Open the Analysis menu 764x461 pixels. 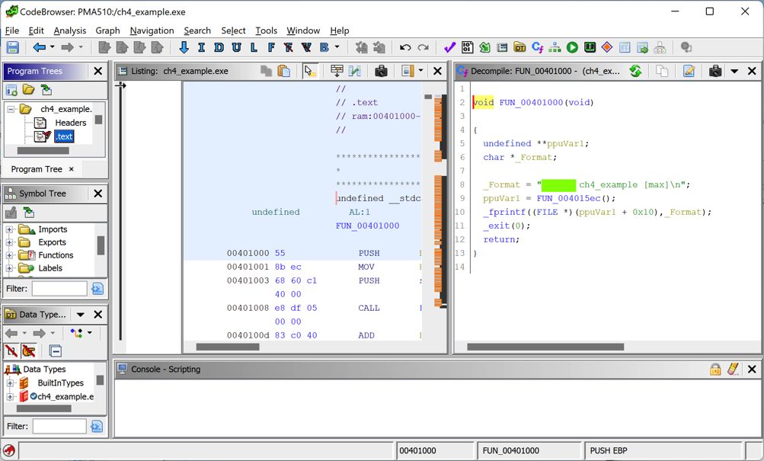pyautogui.click(x=69, y=30)
